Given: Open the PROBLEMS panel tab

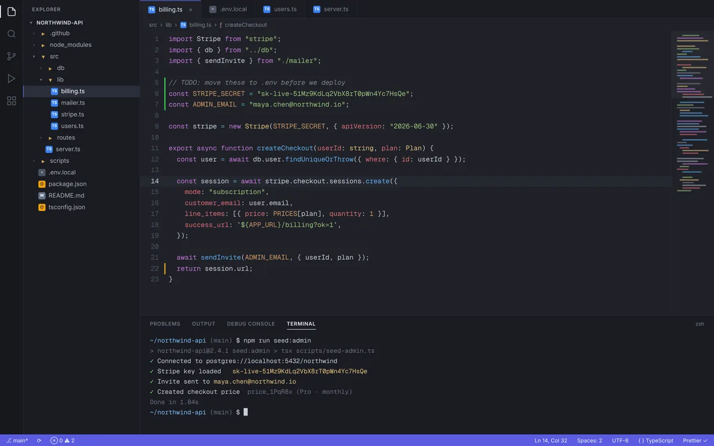Looking at the screenshot, I should 165,324.
